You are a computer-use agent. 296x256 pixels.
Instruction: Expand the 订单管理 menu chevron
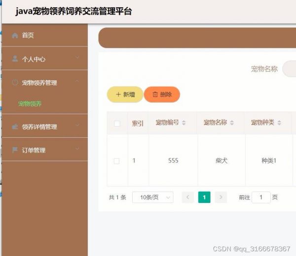pos(77,149)
